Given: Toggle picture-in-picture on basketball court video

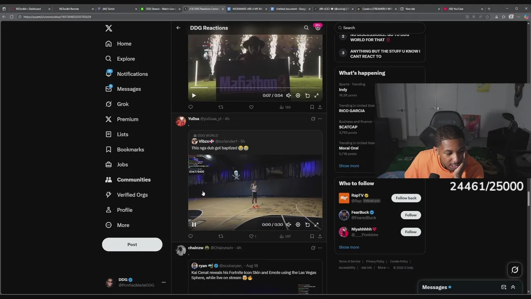Looking at the screenshot, I should pyautogui.click(x=307, y=225).
